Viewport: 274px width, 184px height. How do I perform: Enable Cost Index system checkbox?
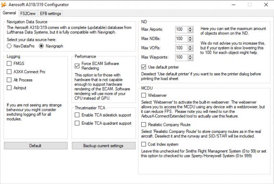coord(144,144)
